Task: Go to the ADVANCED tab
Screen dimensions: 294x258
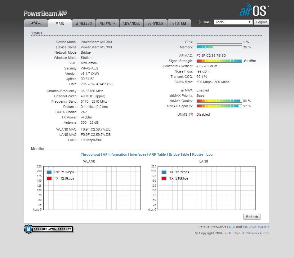Action: 131,23
